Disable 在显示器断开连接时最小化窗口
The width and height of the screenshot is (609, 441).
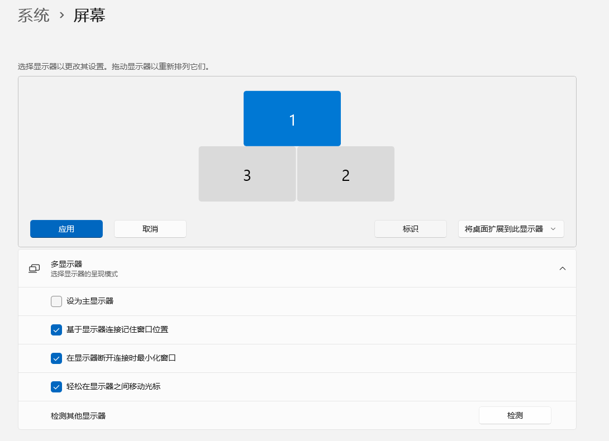(x=56, y=358)
